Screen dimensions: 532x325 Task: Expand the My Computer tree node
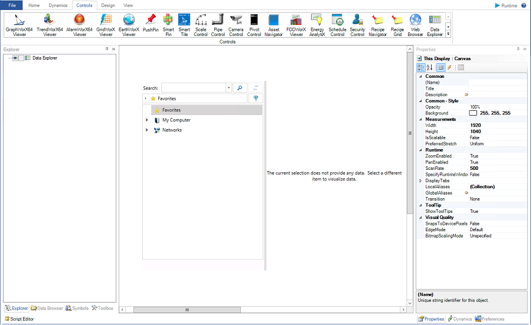147,120
